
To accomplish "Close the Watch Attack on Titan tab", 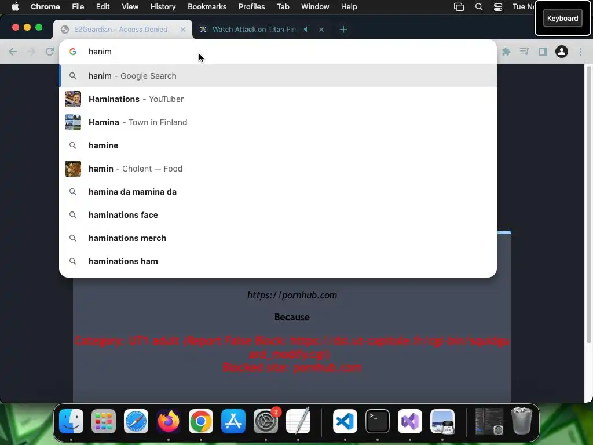I will tap(321, 29).
